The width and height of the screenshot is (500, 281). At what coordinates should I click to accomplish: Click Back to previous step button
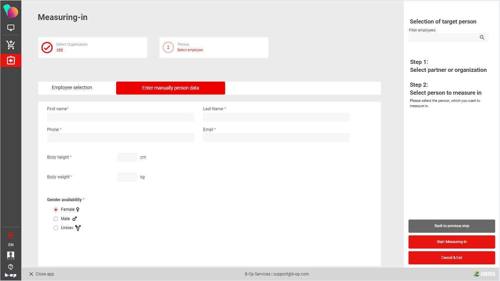pyautogui.click(x=452, y=226)
